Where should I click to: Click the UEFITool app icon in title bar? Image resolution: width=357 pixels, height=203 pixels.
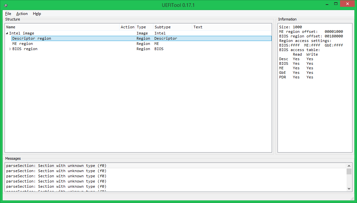[x=6, y=5]
